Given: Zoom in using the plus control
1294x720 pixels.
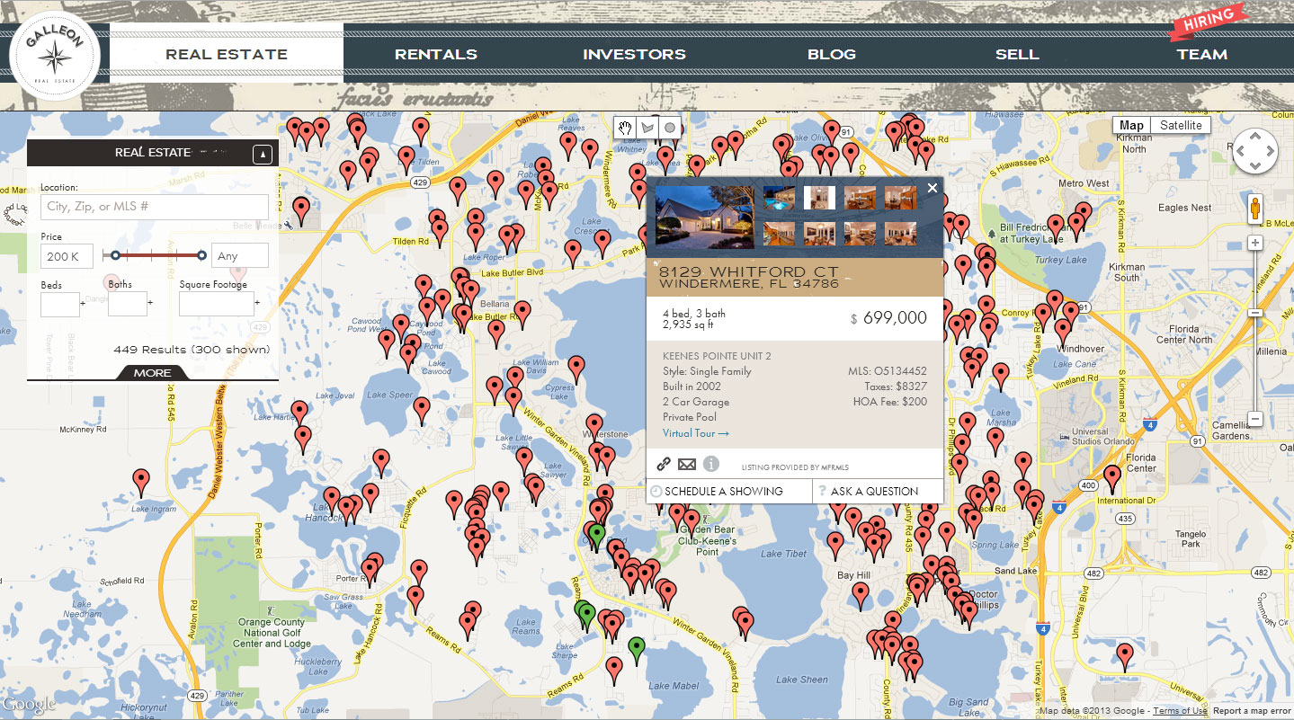Looking at the screenshot, I should 1254,241.
